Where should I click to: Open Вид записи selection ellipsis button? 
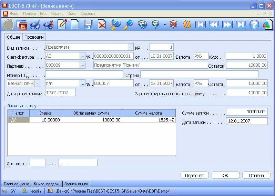coord(131,47)
